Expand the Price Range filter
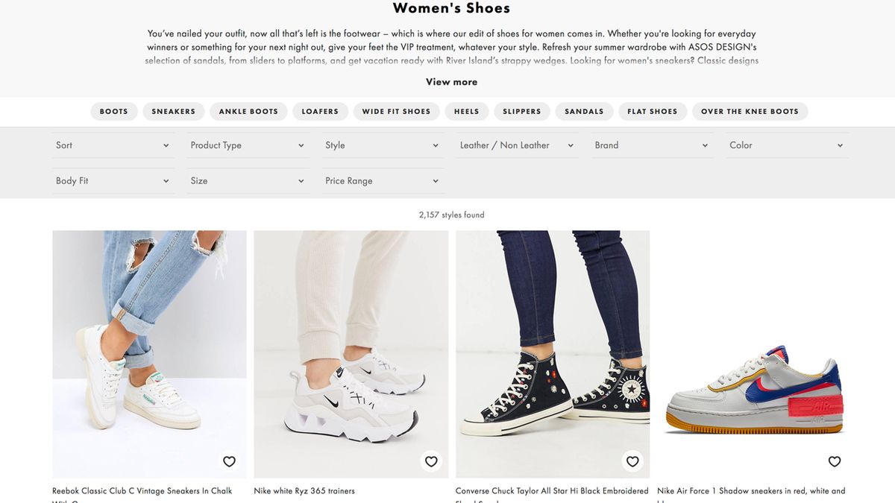 (383, 180)
